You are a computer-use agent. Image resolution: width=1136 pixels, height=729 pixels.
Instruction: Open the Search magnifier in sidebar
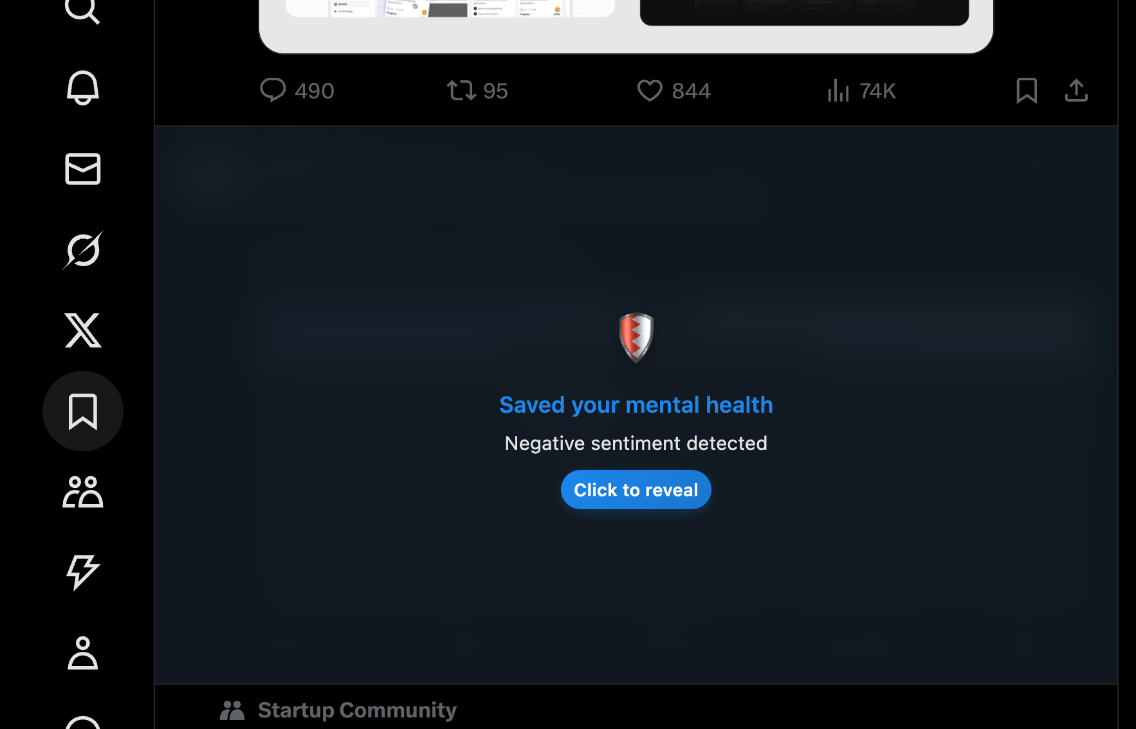tap(82, 10)
